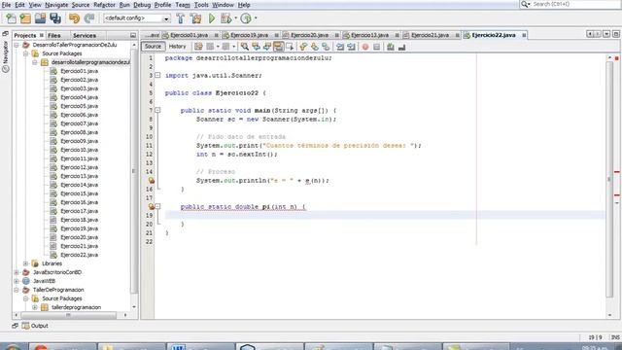Open the Tools menu

201,5
